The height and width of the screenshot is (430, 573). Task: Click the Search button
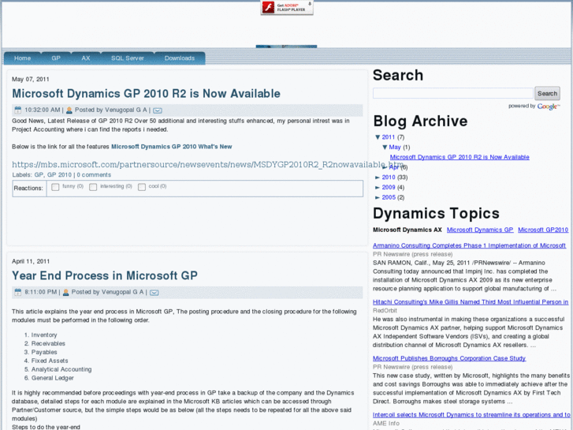(x=547, y=93)
